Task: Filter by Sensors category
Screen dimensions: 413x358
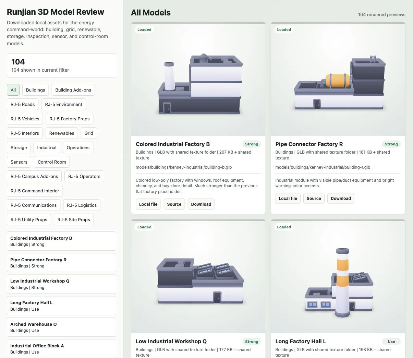Action: (19, 162)
